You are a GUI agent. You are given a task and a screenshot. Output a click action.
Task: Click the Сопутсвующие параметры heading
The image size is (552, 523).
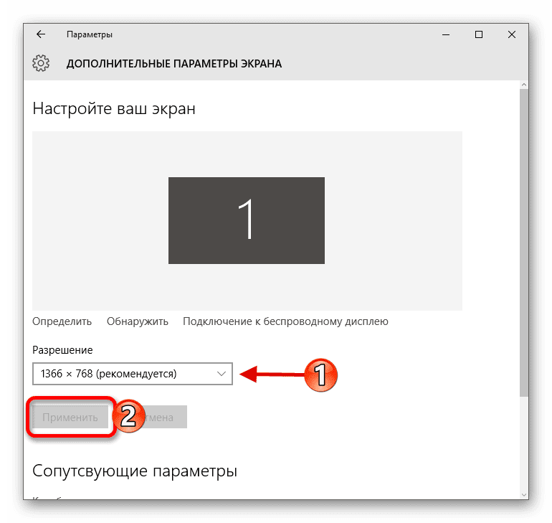135,471
